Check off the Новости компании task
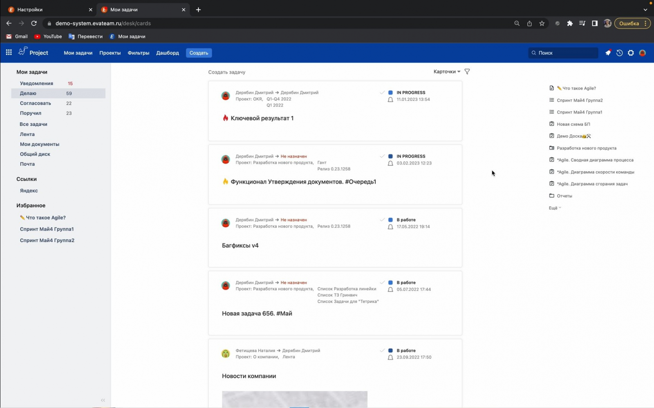 click(382, 350)
